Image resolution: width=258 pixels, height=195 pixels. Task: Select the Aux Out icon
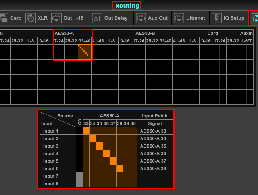click(x=141, y=18)
